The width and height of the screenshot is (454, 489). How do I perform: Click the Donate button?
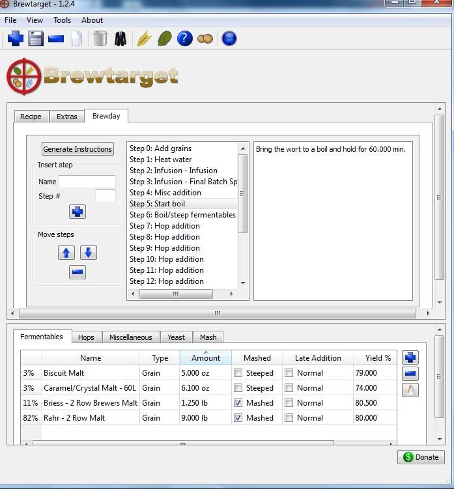pyautogui.click(x=420, y=457)
